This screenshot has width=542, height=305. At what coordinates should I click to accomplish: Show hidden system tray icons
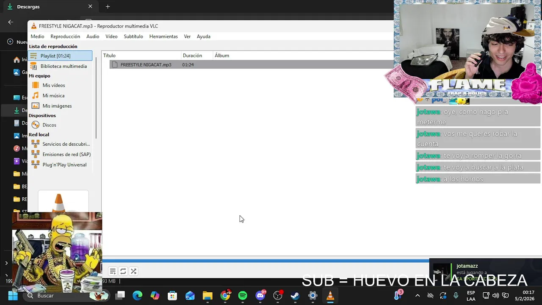coord(418,296)
